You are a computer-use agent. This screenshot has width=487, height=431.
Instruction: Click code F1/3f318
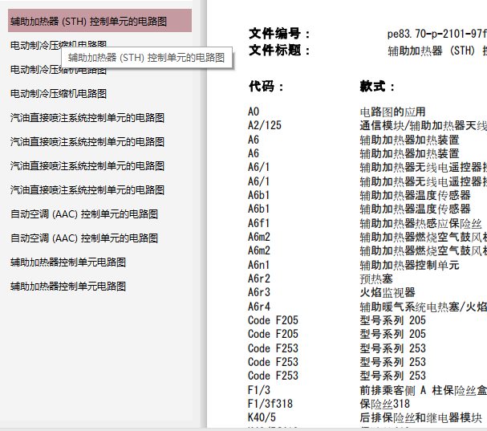click(270, 404)
